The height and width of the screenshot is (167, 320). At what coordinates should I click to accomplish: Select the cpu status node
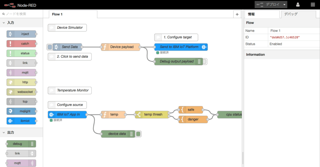(x=230, y=115)
